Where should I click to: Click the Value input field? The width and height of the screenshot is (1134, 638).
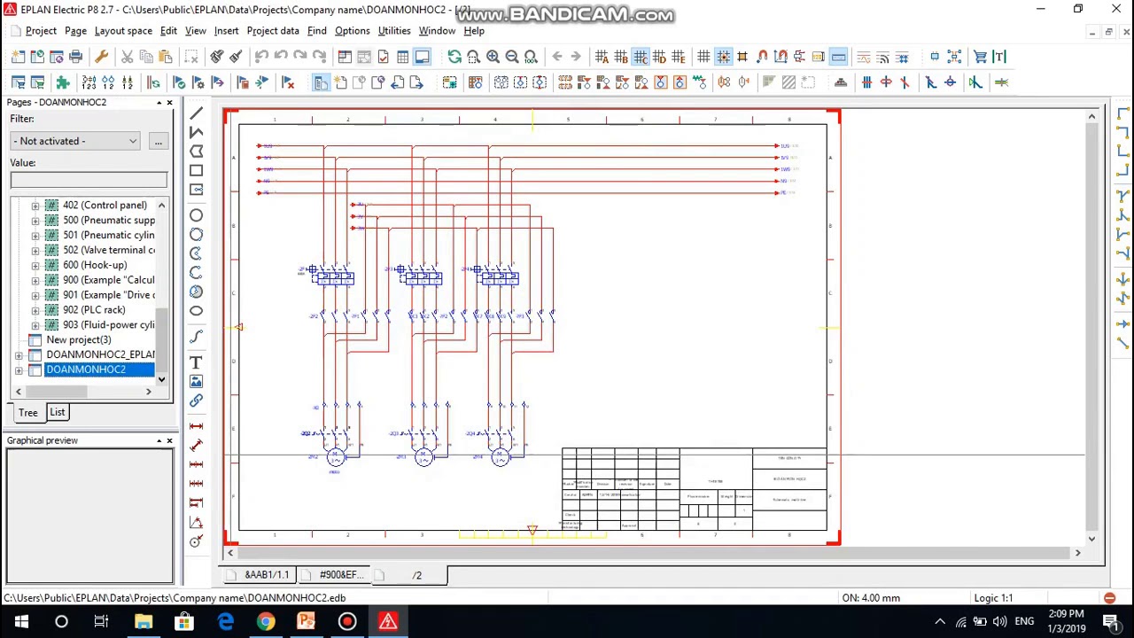[x=89, y=181]
